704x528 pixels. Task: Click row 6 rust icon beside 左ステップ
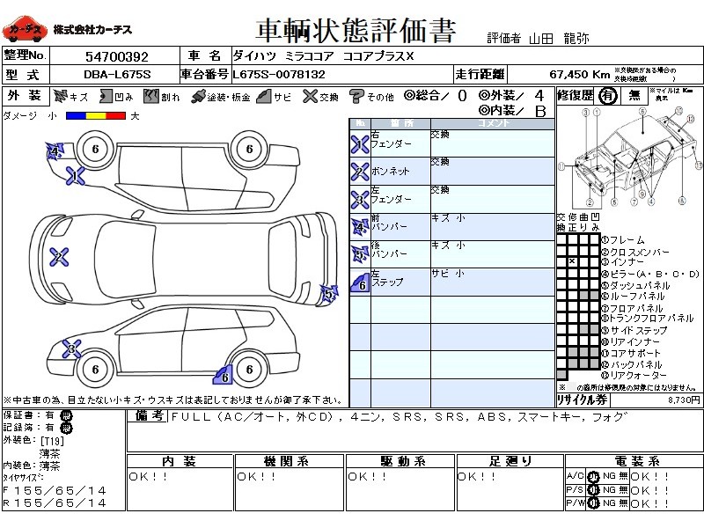pyautogui.click(x=360, y=282)
